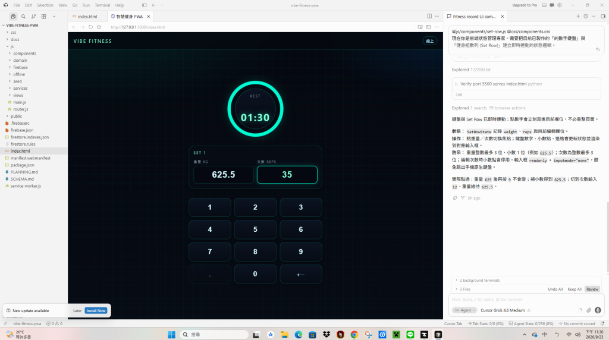Expand the docs folder

click(x=15, y=39)
